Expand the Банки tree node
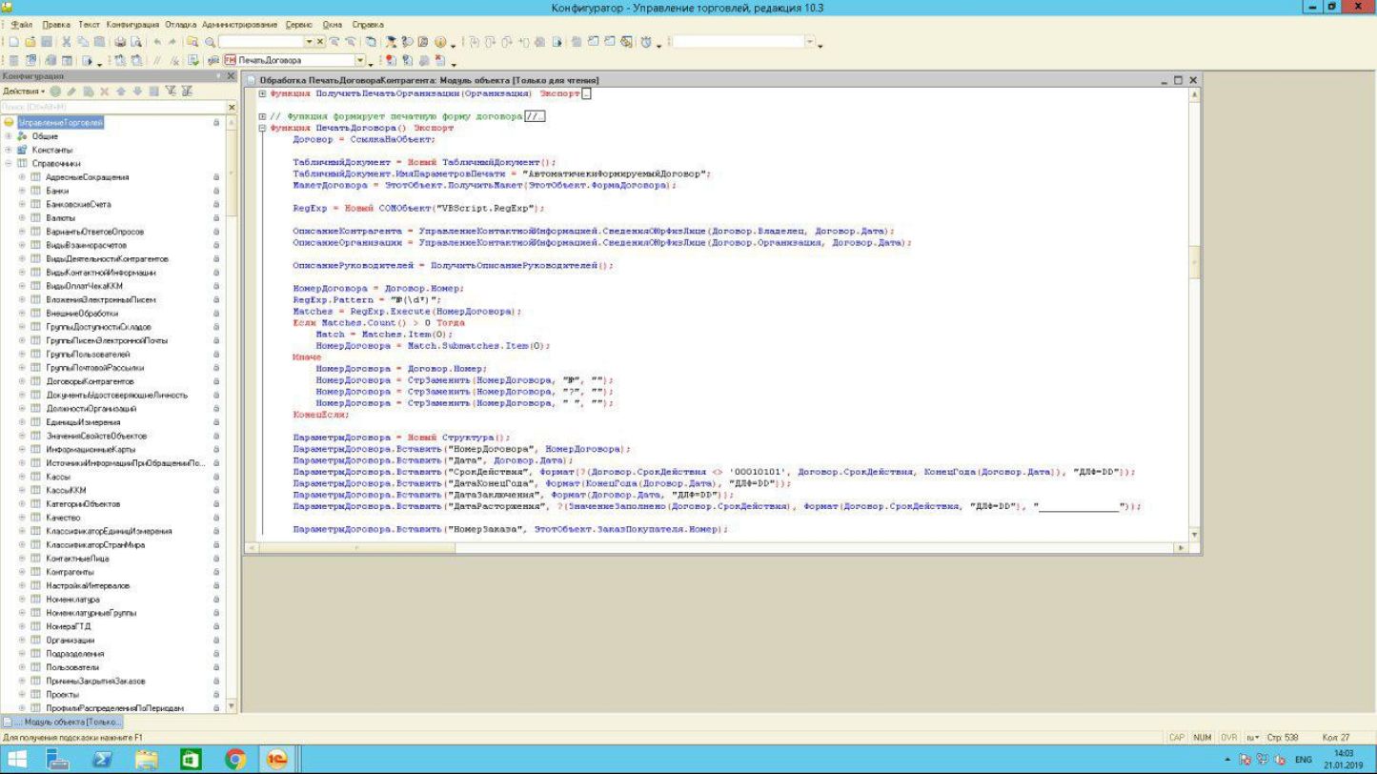Image resolution: width=1377 pixels, height=774 pixels. [23, 191]
